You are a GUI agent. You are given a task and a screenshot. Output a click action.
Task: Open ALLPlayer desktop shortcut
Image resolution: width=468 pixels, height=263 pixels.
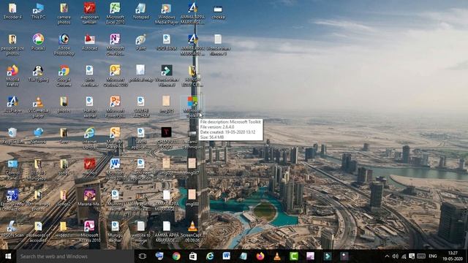click(x=12, y=104)
